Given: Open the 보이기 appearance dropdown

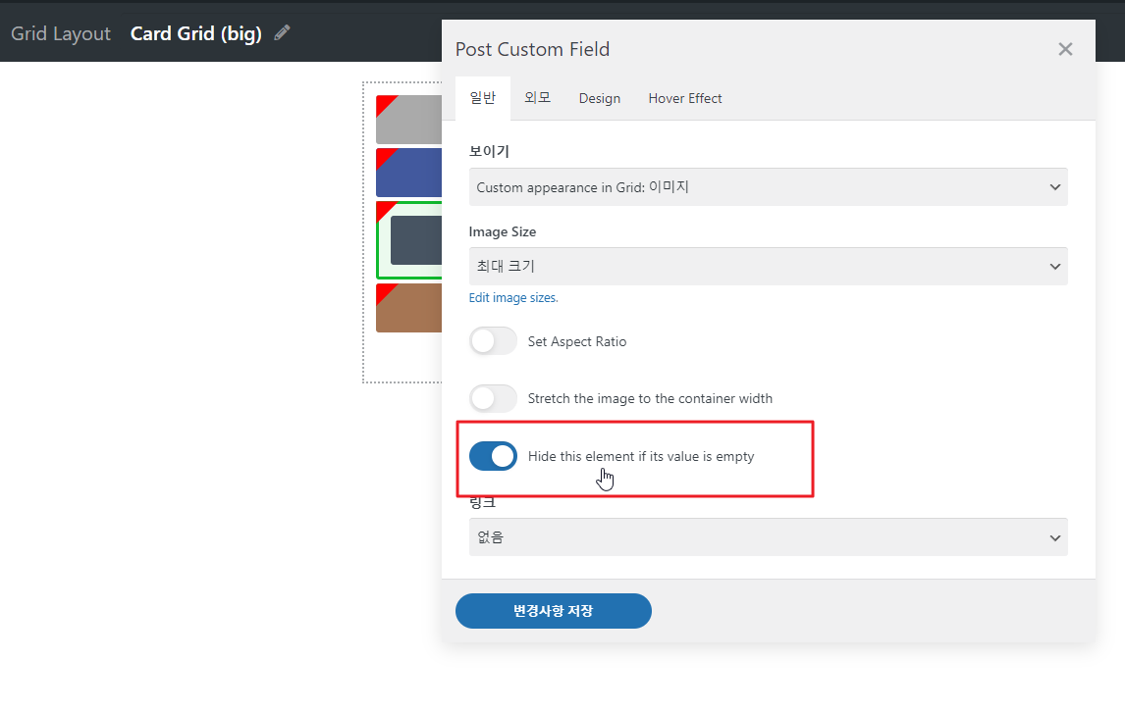Looking at the screenshot, I should pos(768,186).
